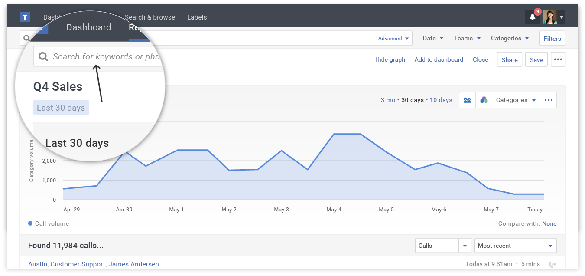Click the T logo in the top bar
This screenshot has width=585, height=276.
coord(25,17)
